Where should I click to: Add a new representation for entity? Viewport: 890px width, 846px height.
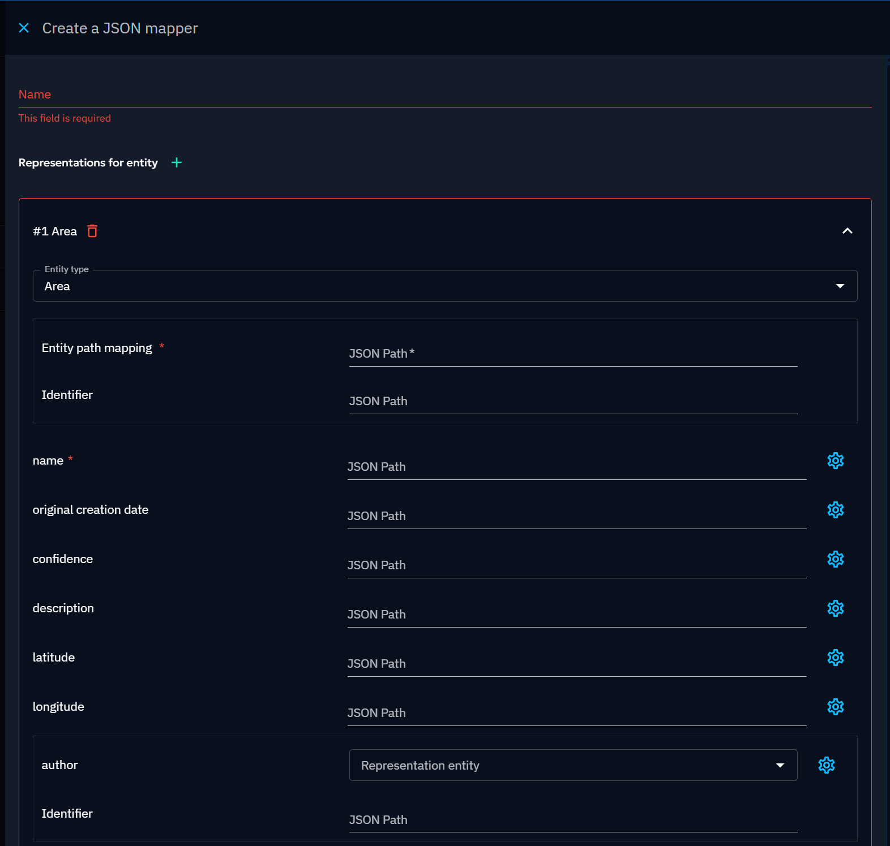(177, 163)
